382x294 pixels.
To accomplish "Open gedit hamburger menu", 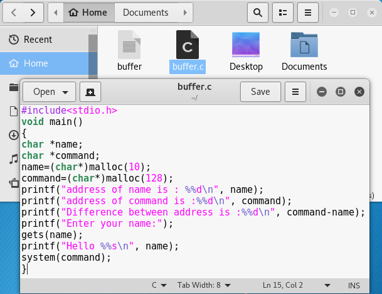I will 295,92.
